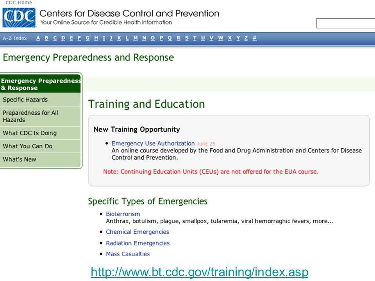The width and height of the screenshot is (375, 281).
Task: Select letter W in A-Z Index
Action: click(x=221, y=38)
